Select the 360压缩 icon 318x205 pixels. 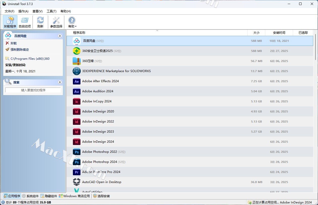[x=77, y=61]
